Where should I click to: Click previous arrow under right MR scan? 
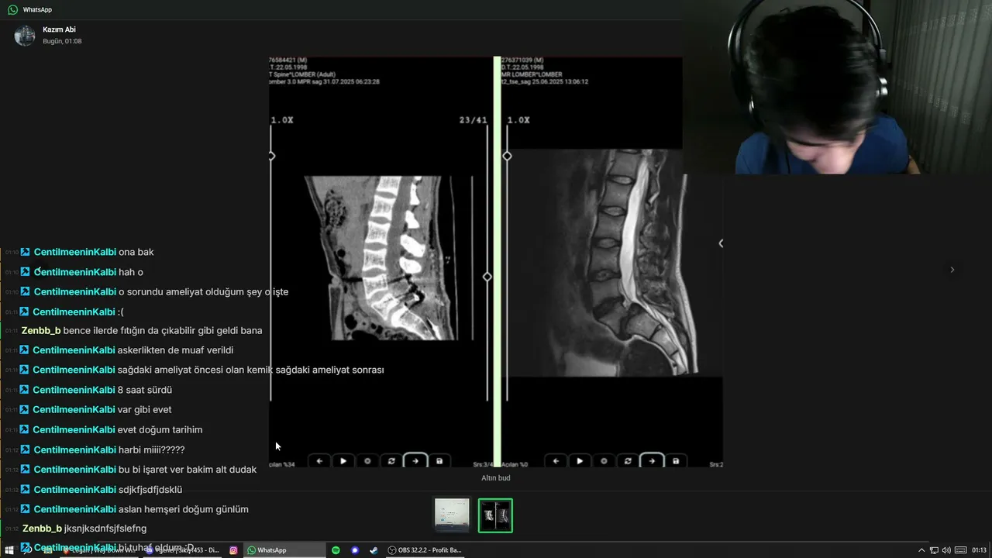point(556,460)
